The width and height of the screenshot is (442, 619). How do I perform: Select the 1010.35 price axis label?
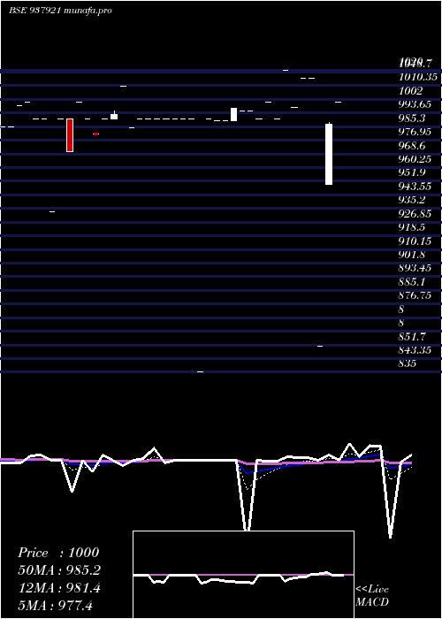(x=418, y=77)
